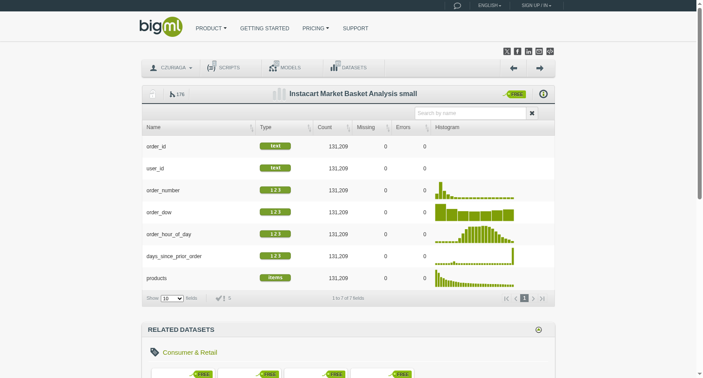Clear the field name search
703x378 pixels.
click(x=532, y=113)
